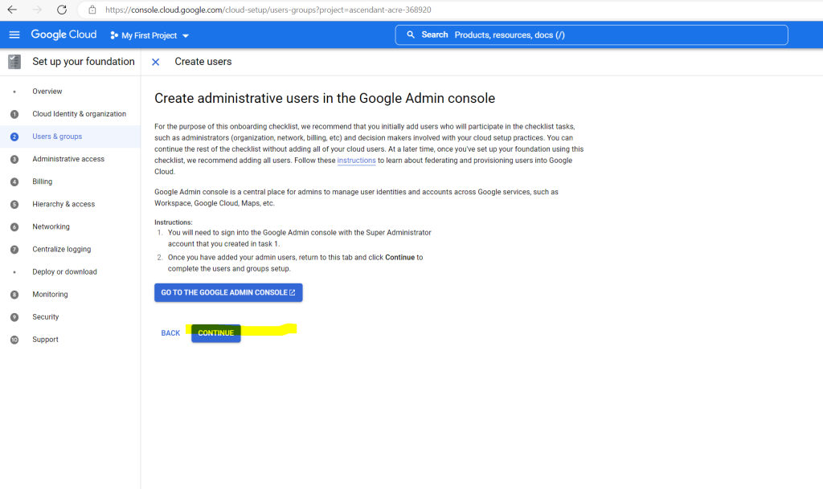Click the Create users panel title
The image size is (823, 489).
coord(203,61)
